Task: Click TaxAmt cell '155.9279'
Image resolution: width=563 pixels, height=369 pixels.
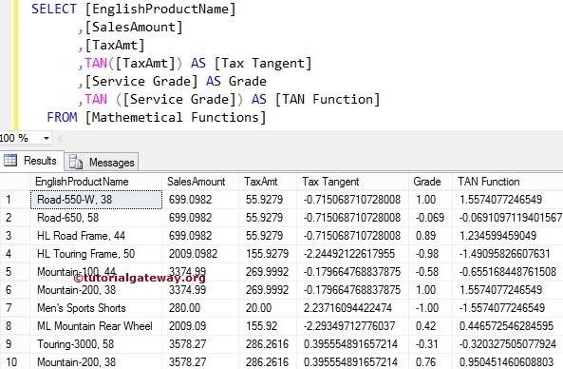Action: [268, 254]
